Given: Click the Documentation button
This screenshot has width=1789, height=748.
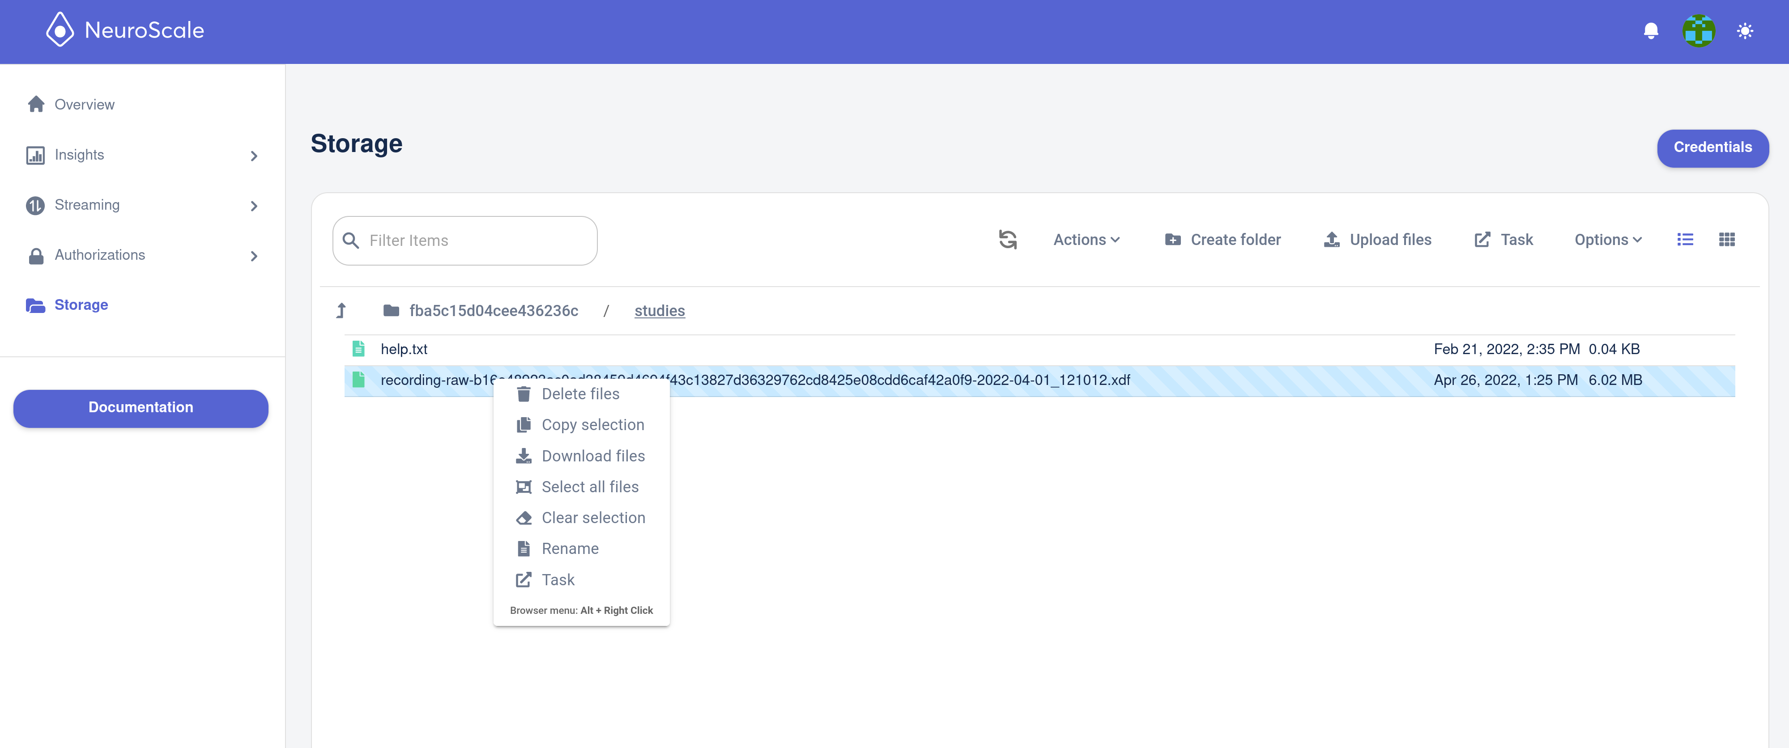Looking at the screenshot, I should coord(141,408).
